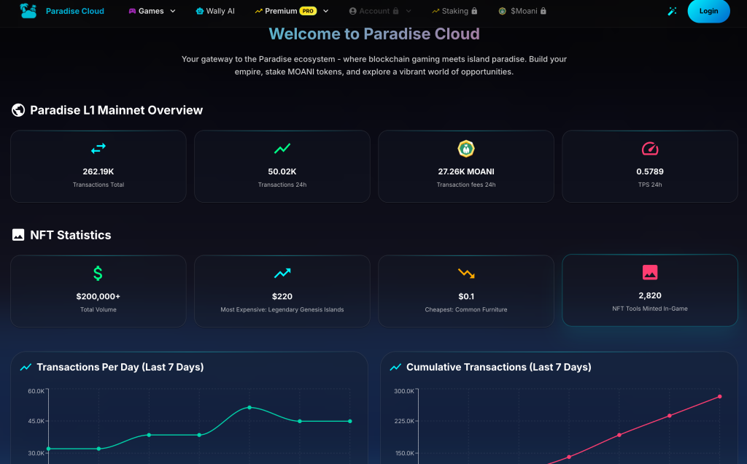Image resolution: width=747 pixels, height=464 pixels.
Task: Click the magic wand icon near Login
Action: 672,11
